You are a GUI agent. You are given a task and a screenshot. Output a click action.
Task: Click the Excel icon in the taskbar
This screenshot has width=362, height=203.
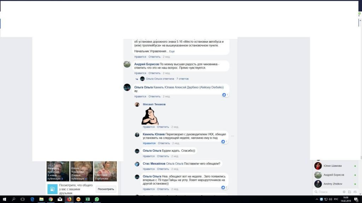pyautogui.click(x=87, y=199)
